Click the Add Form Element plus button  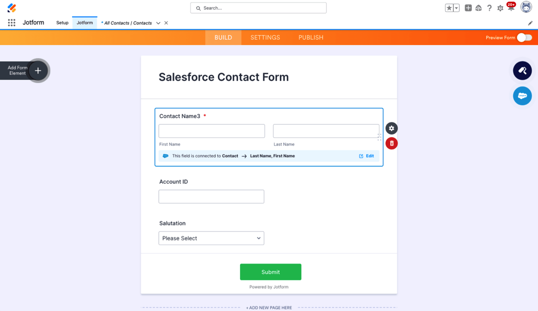pyautogui.click(x=38, y=70)
